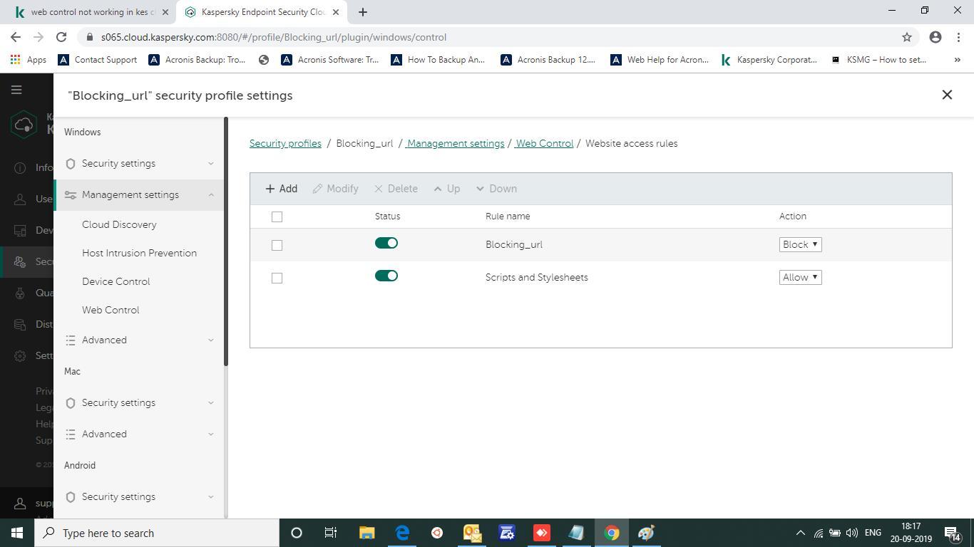Open the hamburger navigation menu
The width and height of the screenshot is (974, 547).
click(x=16, y=90)
